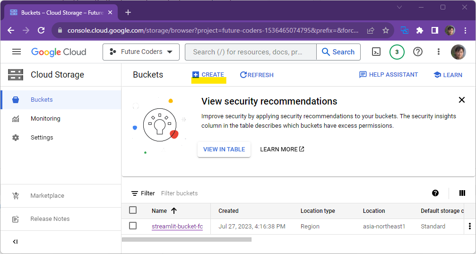Screen dimensions: 476x254
Task: Focus the resource search input field
Action: coord(251,52)
